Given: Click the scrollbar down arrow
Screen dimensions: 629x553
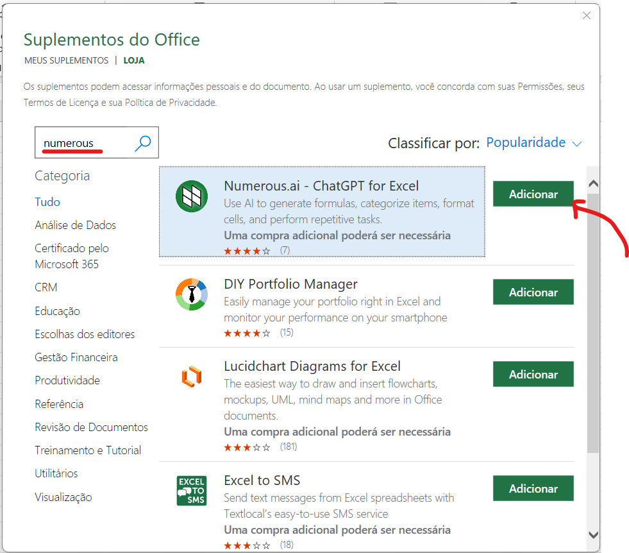Looking at the screenshot, I should (x=592, y=534).
